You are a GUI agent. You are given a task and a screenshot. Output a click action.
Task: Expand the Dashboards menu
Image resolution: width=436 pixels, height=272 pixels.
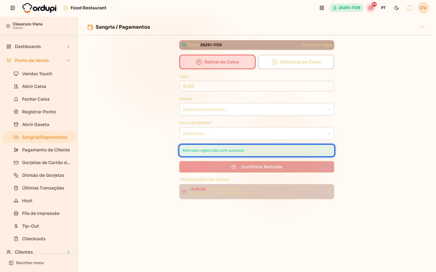click(x=38, y=47)
